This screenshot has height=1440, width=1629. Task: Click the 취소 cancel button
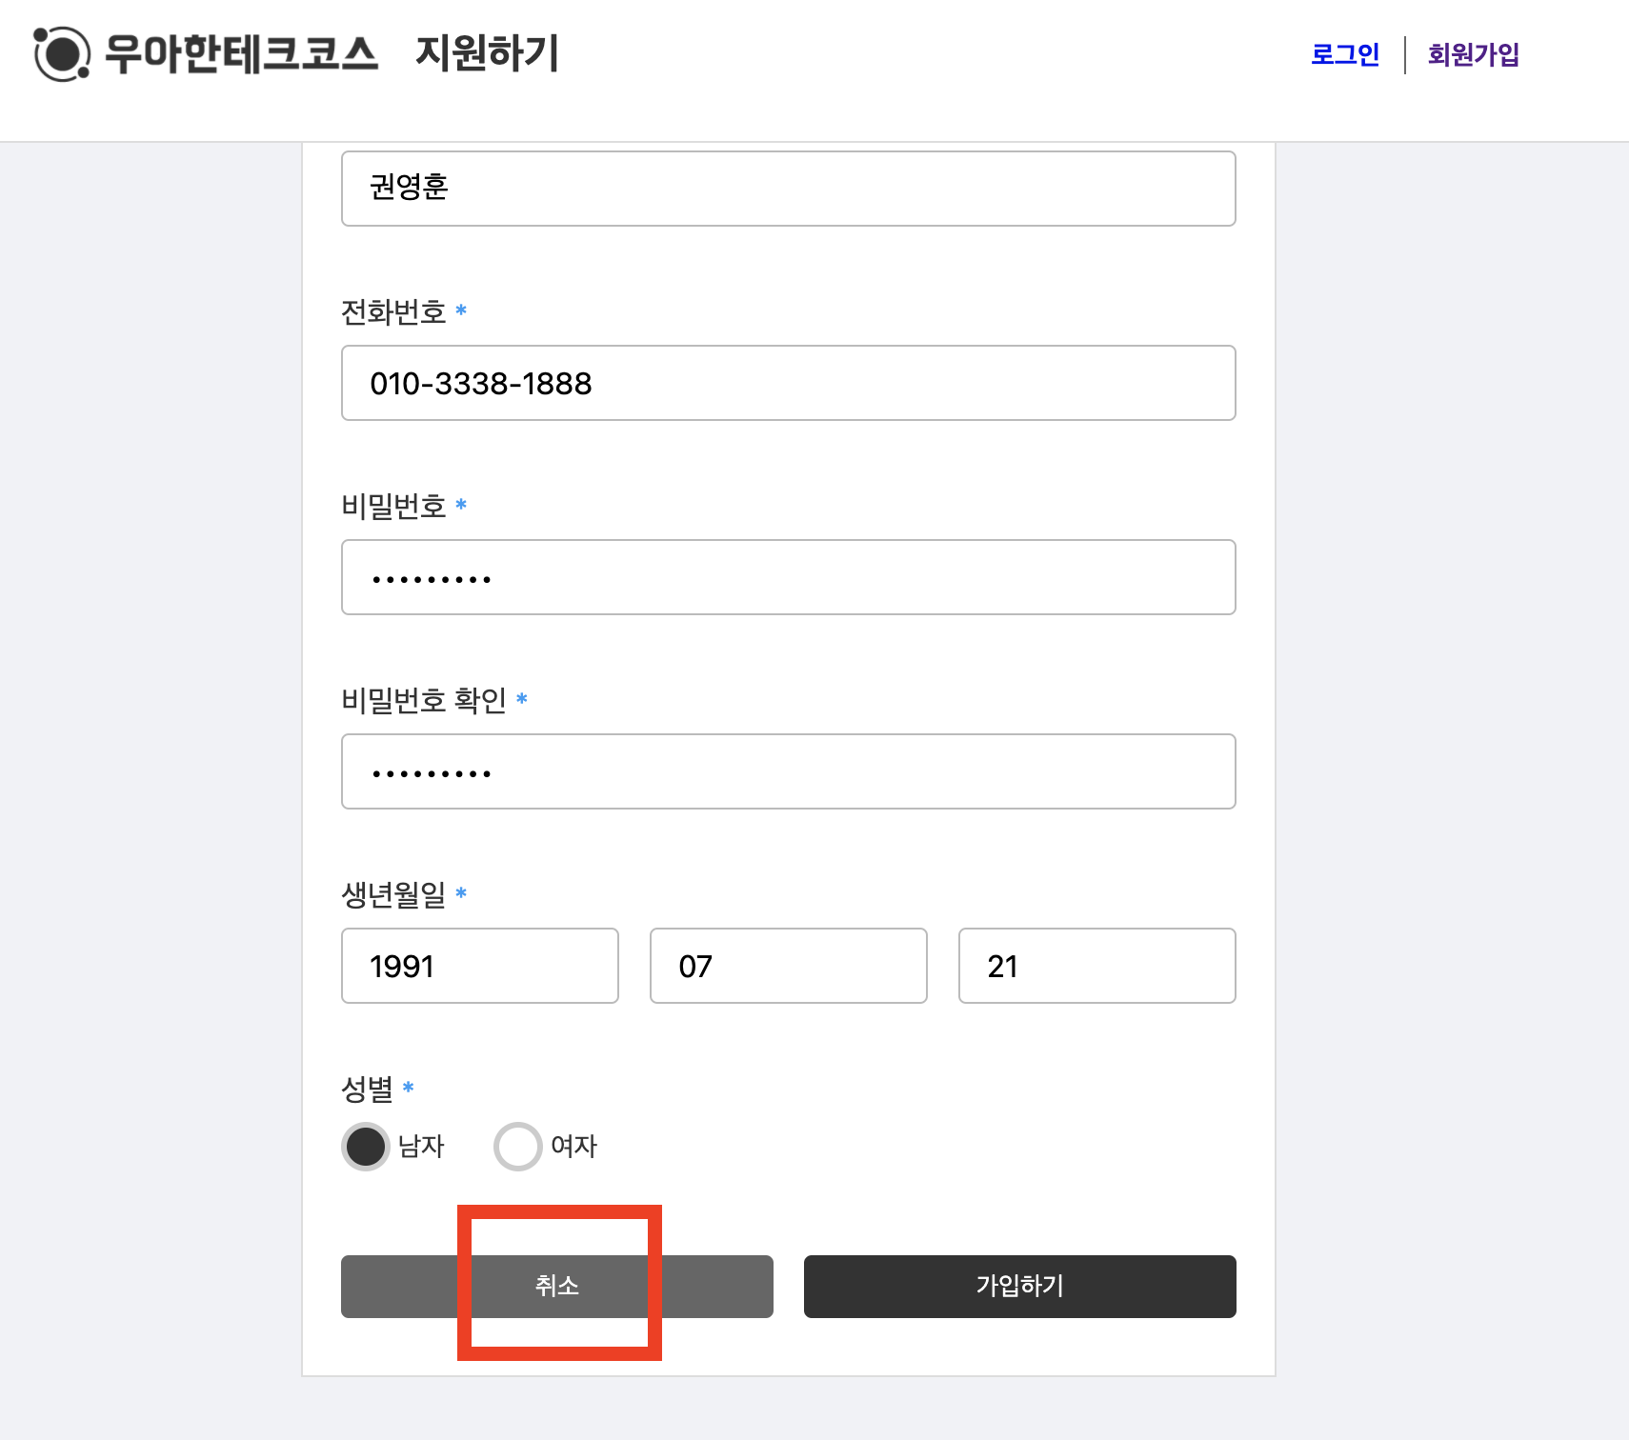click(557, 1287)
